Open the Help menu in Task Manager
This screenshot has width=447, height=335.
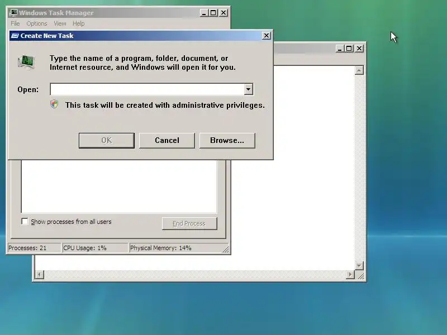pyautogui.click(x=78, y=23)
